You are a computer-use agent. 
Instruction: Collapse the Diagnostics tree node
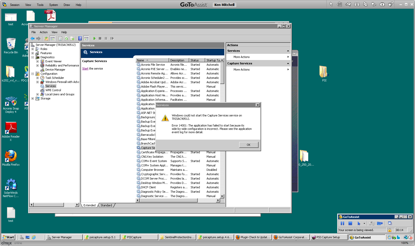click(32, 57)
